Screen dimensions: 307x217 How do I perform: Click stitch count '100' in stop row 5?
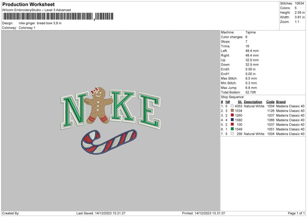tap(239, 124)
